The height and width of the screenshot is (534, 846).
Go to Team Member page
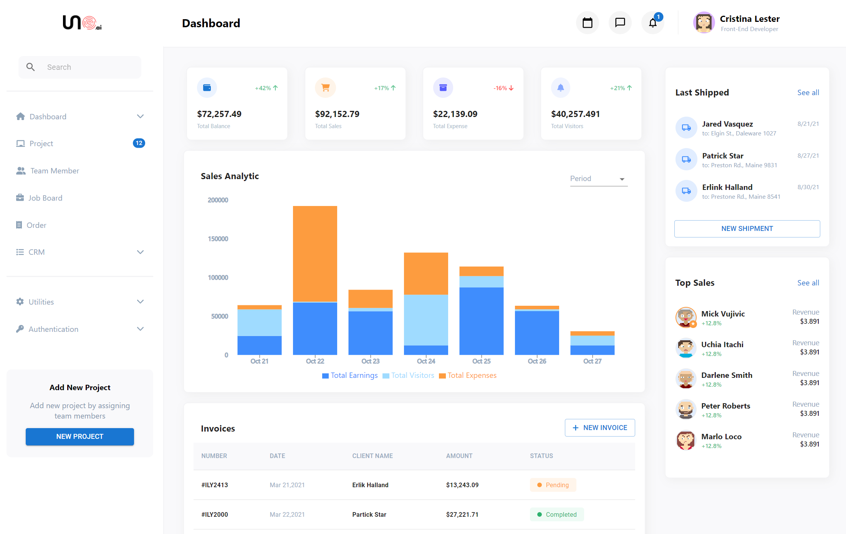(x=55, y=171)
